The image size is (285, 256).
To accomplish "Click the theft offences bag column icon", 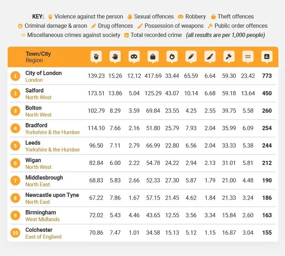I will (x=153, y=57).
